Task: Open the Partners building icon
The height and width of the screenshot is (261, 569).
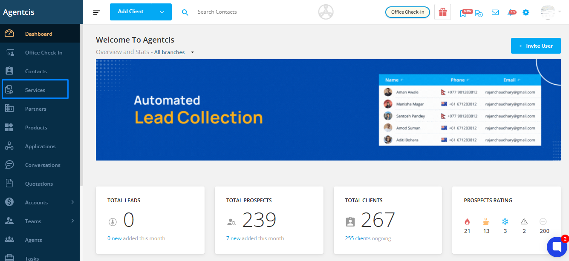Action: 9,109
